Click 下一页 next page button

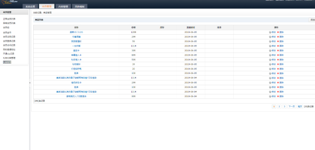tap(291, 106)
